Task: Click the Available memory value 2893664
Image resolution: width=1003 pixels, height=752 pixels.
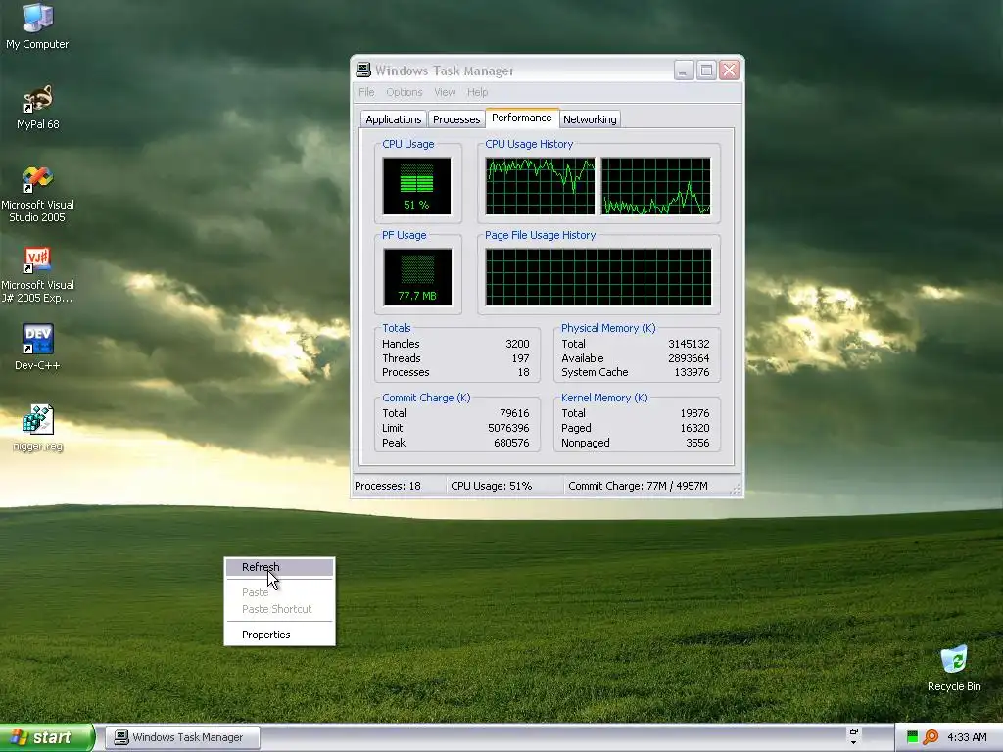Action: 689,358
